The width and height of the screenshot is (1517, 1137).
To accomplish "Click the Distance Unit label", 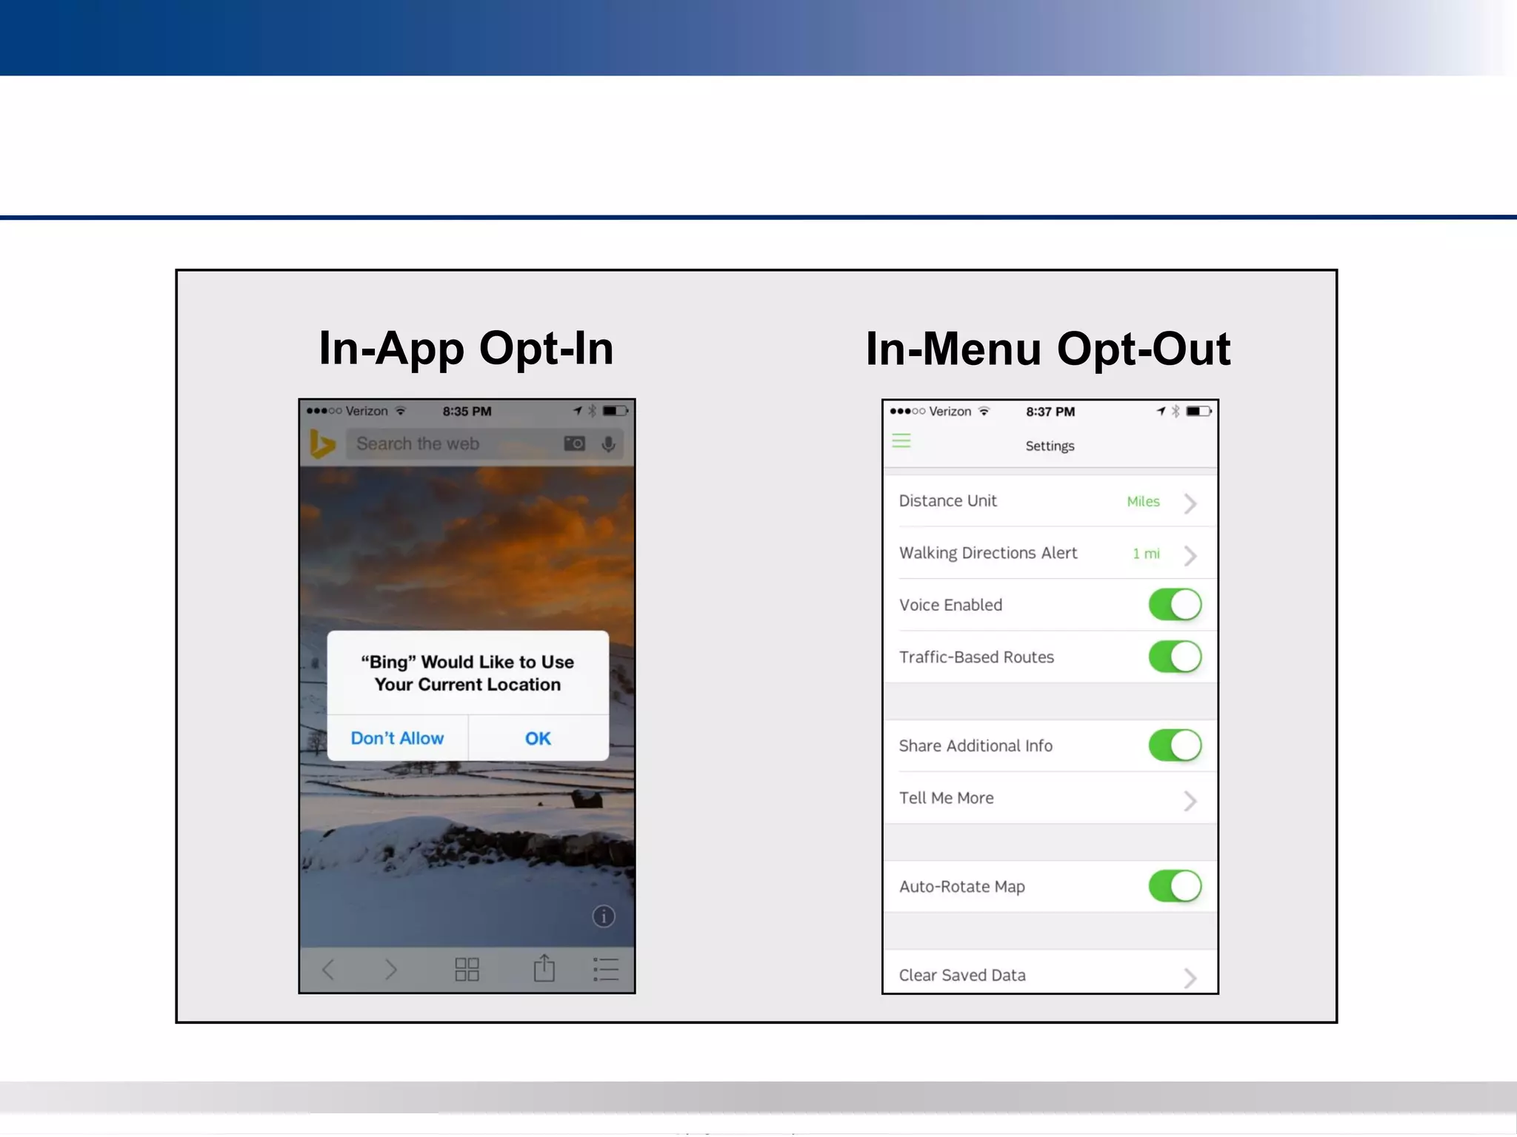I will pos(947,500).
